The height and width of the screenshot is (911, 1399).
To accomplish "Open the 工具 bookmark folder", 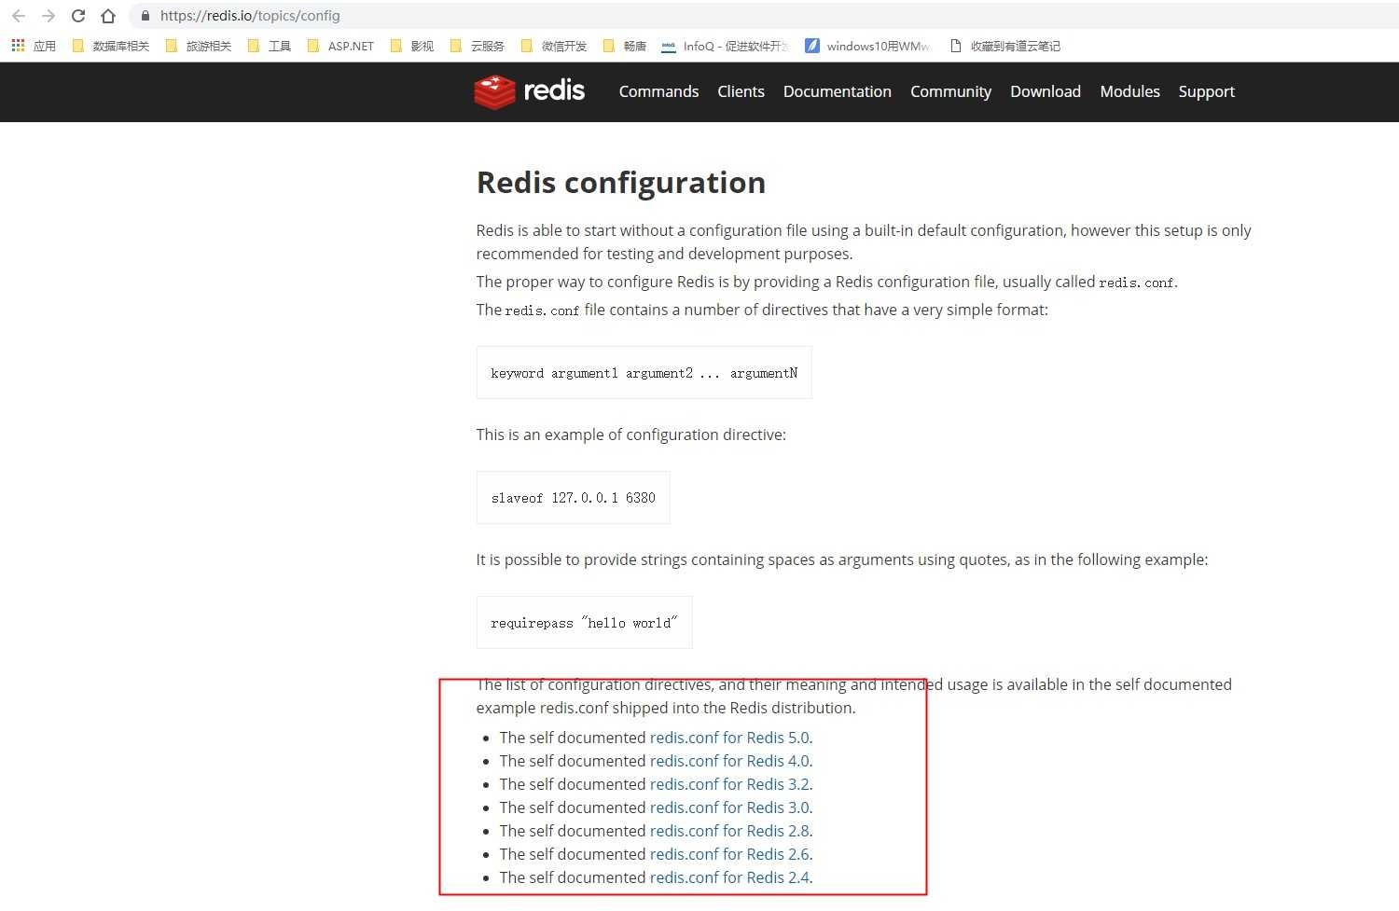I will tap(270, 46).
